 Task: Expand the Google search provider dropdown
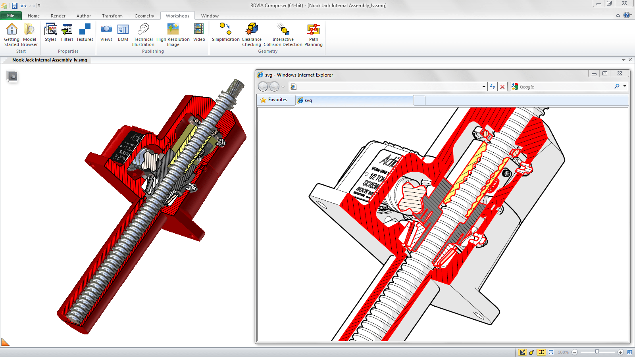pos(625,86)
